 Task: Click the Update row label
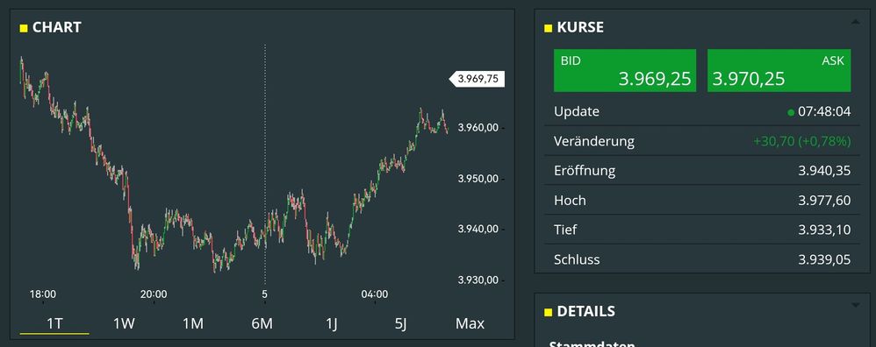pyautogui.click(x=577, y=111)
